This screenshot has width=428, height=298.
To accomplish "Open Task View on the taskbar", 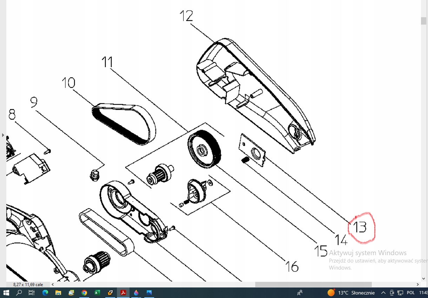I will pos(32,293).
